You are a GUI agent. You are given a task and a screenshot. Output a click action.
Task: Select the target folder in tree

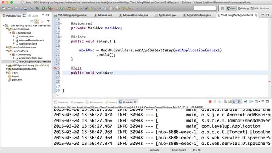pos(15,76)
